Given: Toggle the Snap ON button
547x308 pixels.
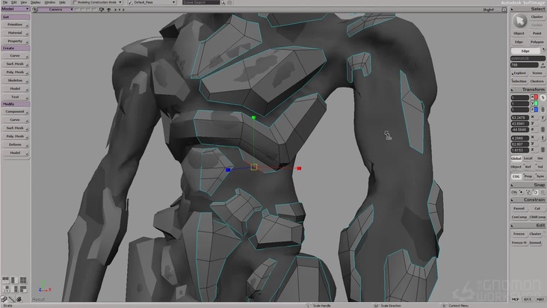Looking at the screenshot, I should pos(514,192).
